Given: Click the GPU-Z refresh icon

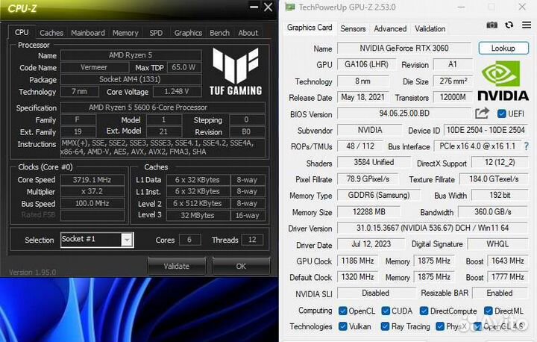Looking at the screenshot, I should tap(509, 25).
